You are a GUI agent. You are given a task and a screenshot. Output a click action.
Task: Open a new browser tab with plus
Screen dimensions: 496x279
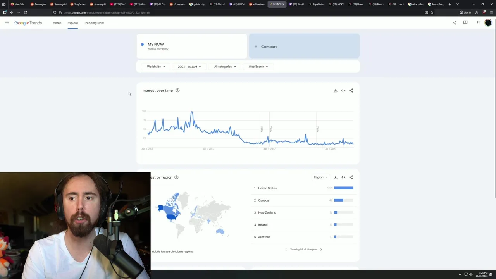(x=449, y=4)
